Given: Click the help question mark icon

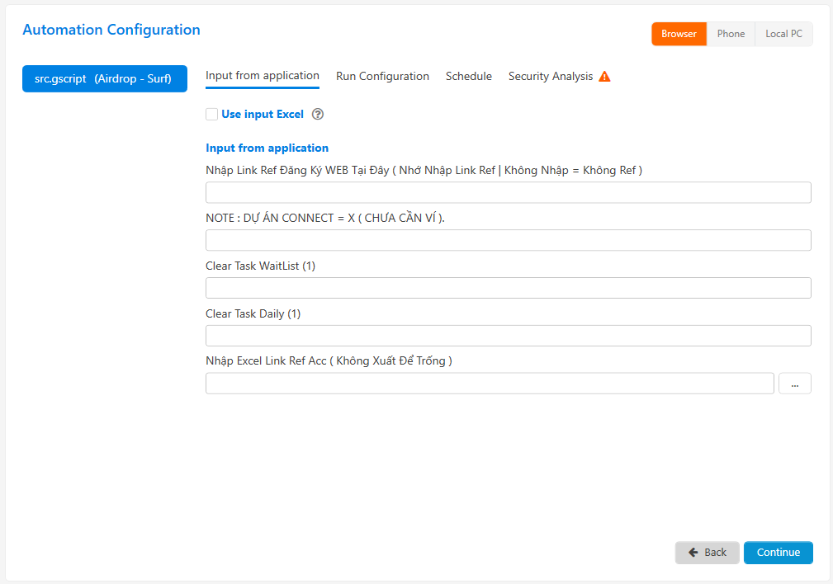Looking at the screenshot, I should [318, 114].
